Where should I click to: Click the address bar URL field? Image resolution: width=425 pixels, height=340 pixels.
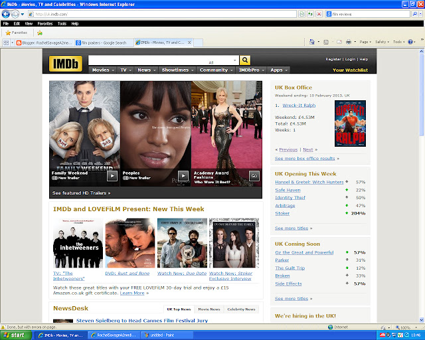tap(162, 14)
